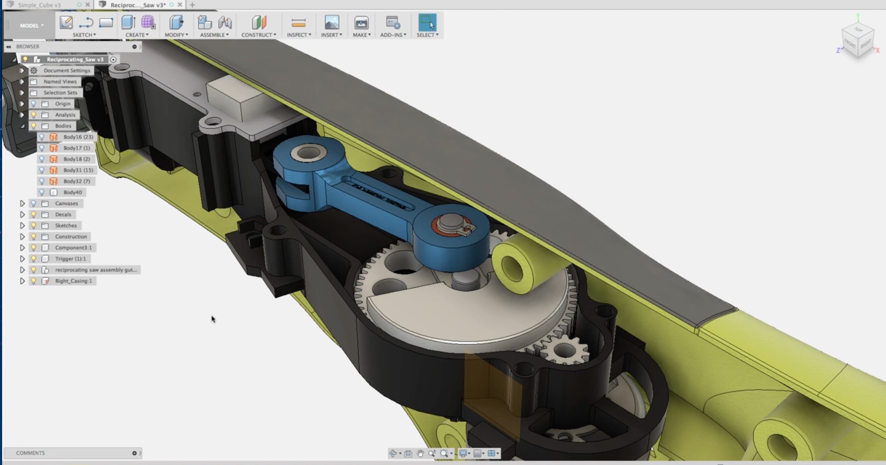Click the Measure inspect icon
The width and height of the screenshot is (886, 465).
(298, 23)
